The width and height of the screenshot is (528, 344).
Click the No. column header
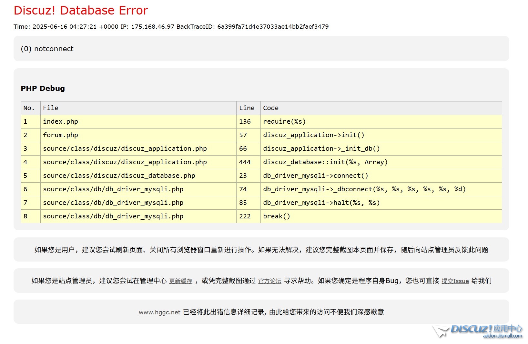(29, 108)
